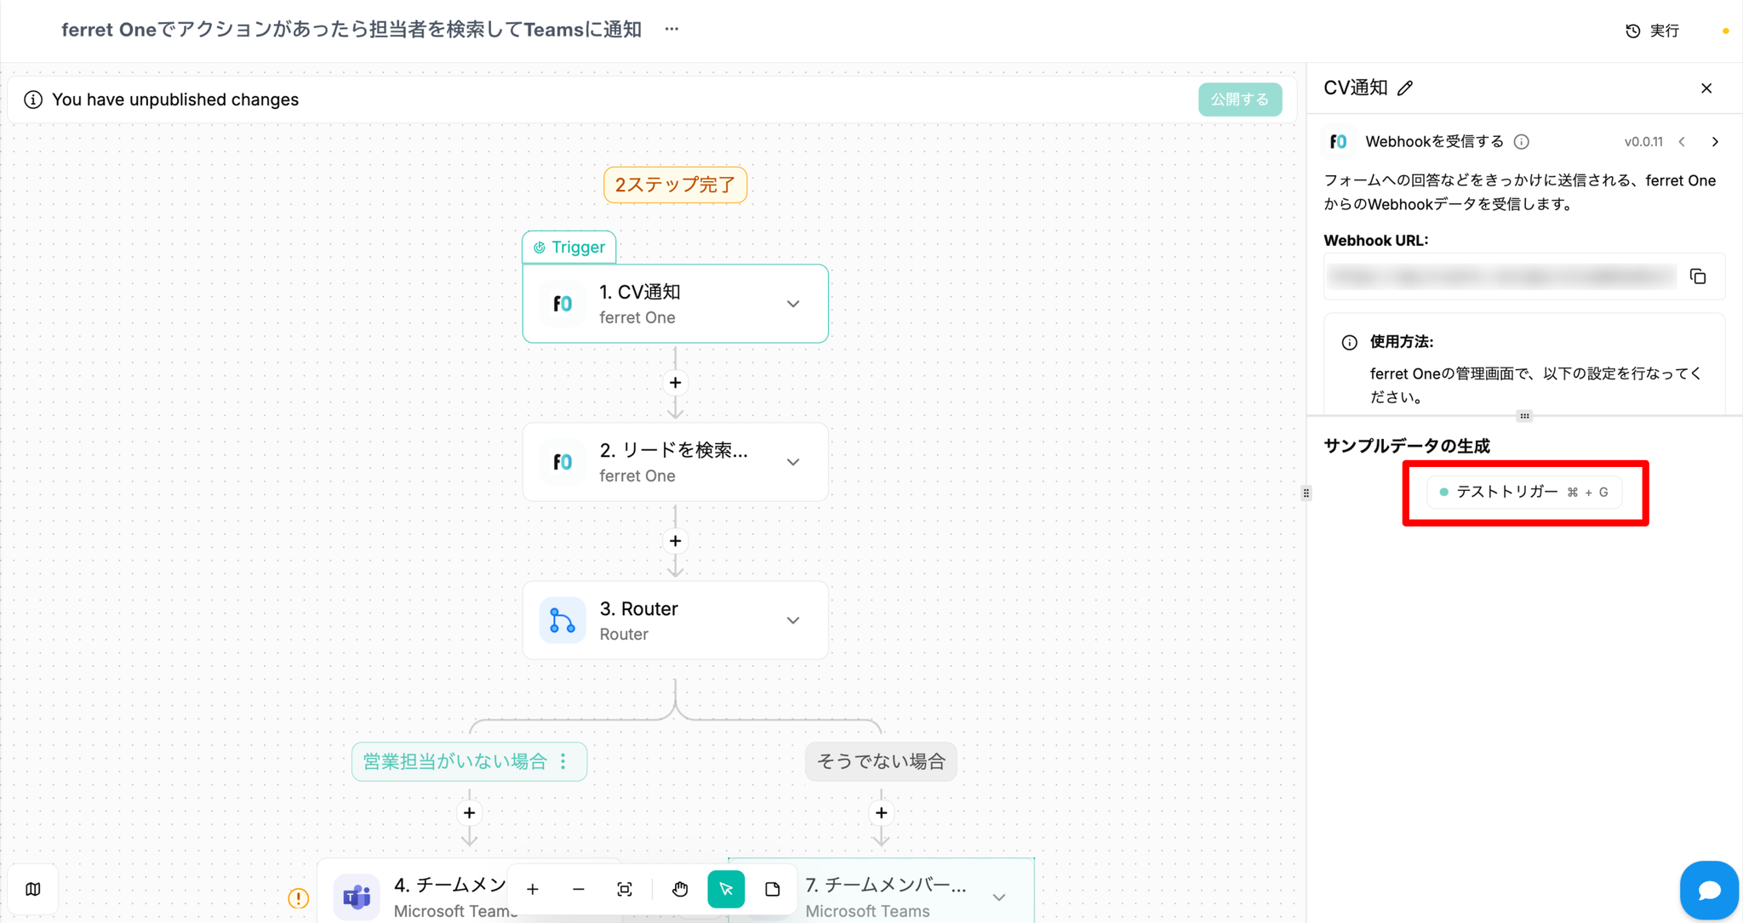Click the テストトリガー button
The image size is (1743, 923).
tap(1523, 492)
